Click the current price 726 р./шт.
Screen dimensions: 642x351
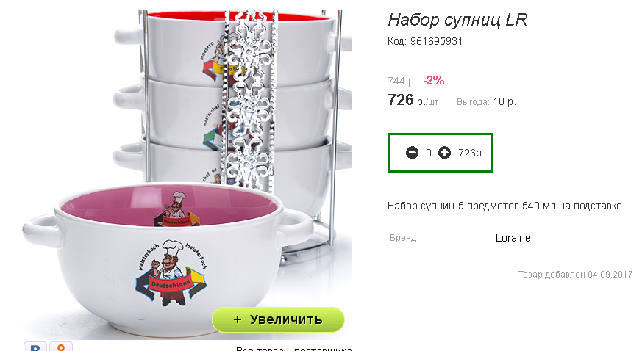coord(413,100)
